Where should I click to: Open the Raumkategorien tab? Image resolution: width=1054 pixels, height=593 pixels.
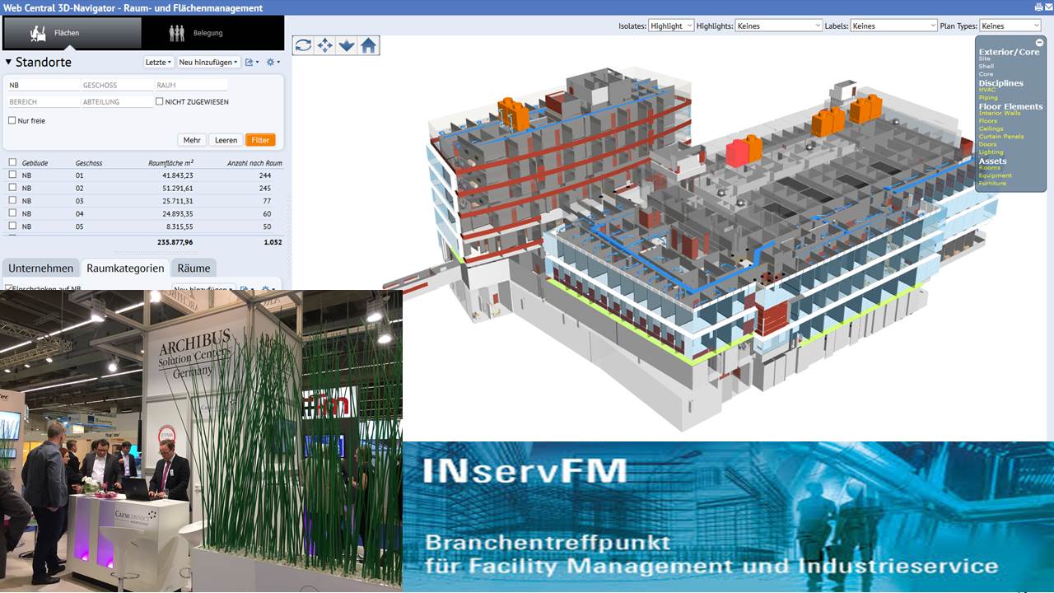pyautogui.click(x=125, y=268)
